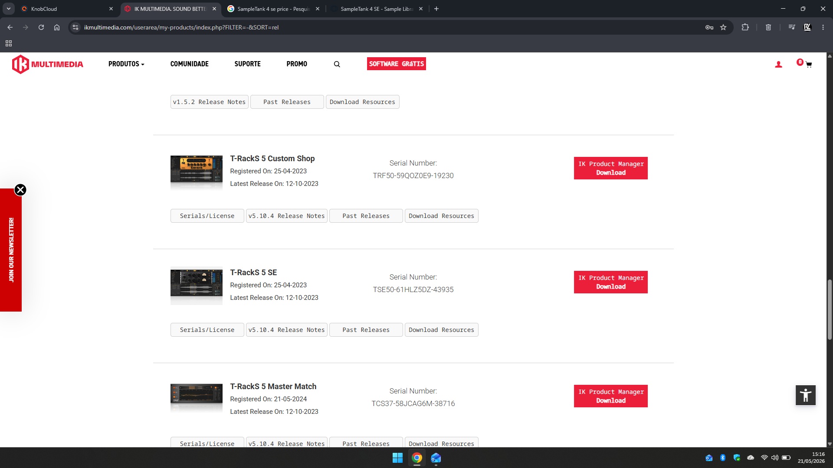833x468 pixels.
Task: Open Bluetooth tray icon
Action: [723, 458]
